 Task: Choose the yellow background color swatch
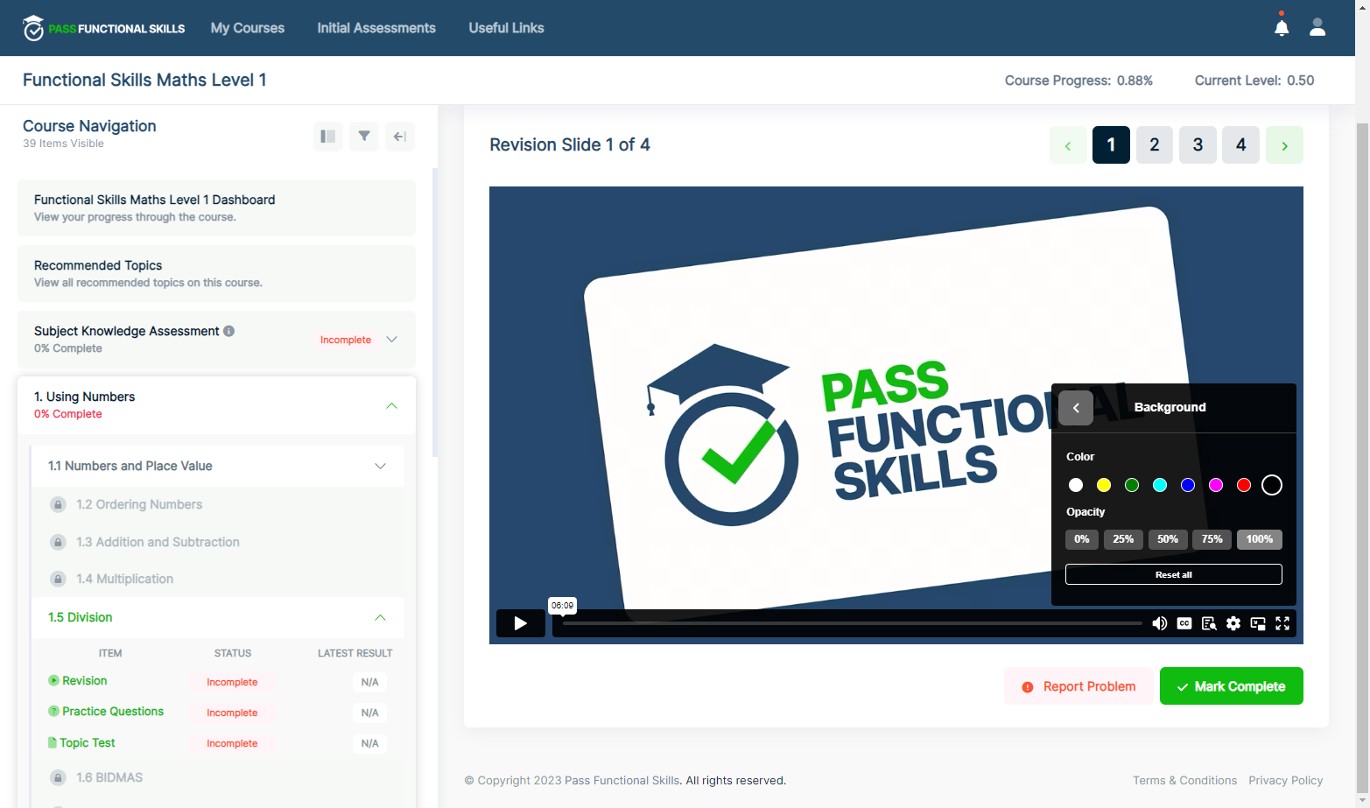(x=1104, y=485)
